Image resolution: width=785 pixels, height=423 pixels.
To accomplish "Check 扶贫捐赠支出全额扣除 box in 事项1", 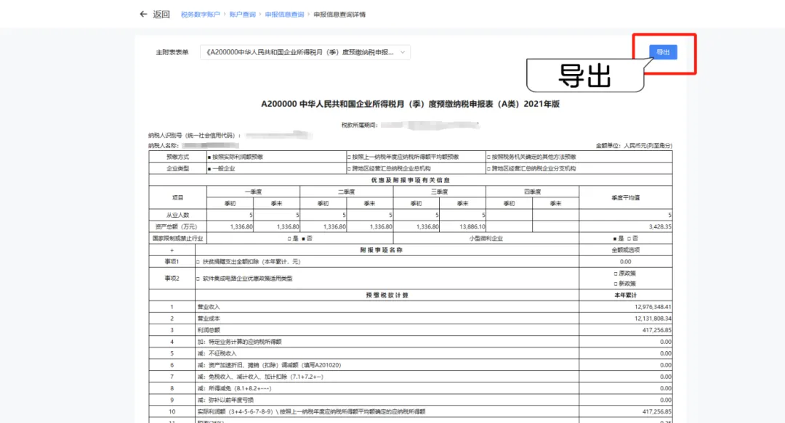I will pos(198,261).
